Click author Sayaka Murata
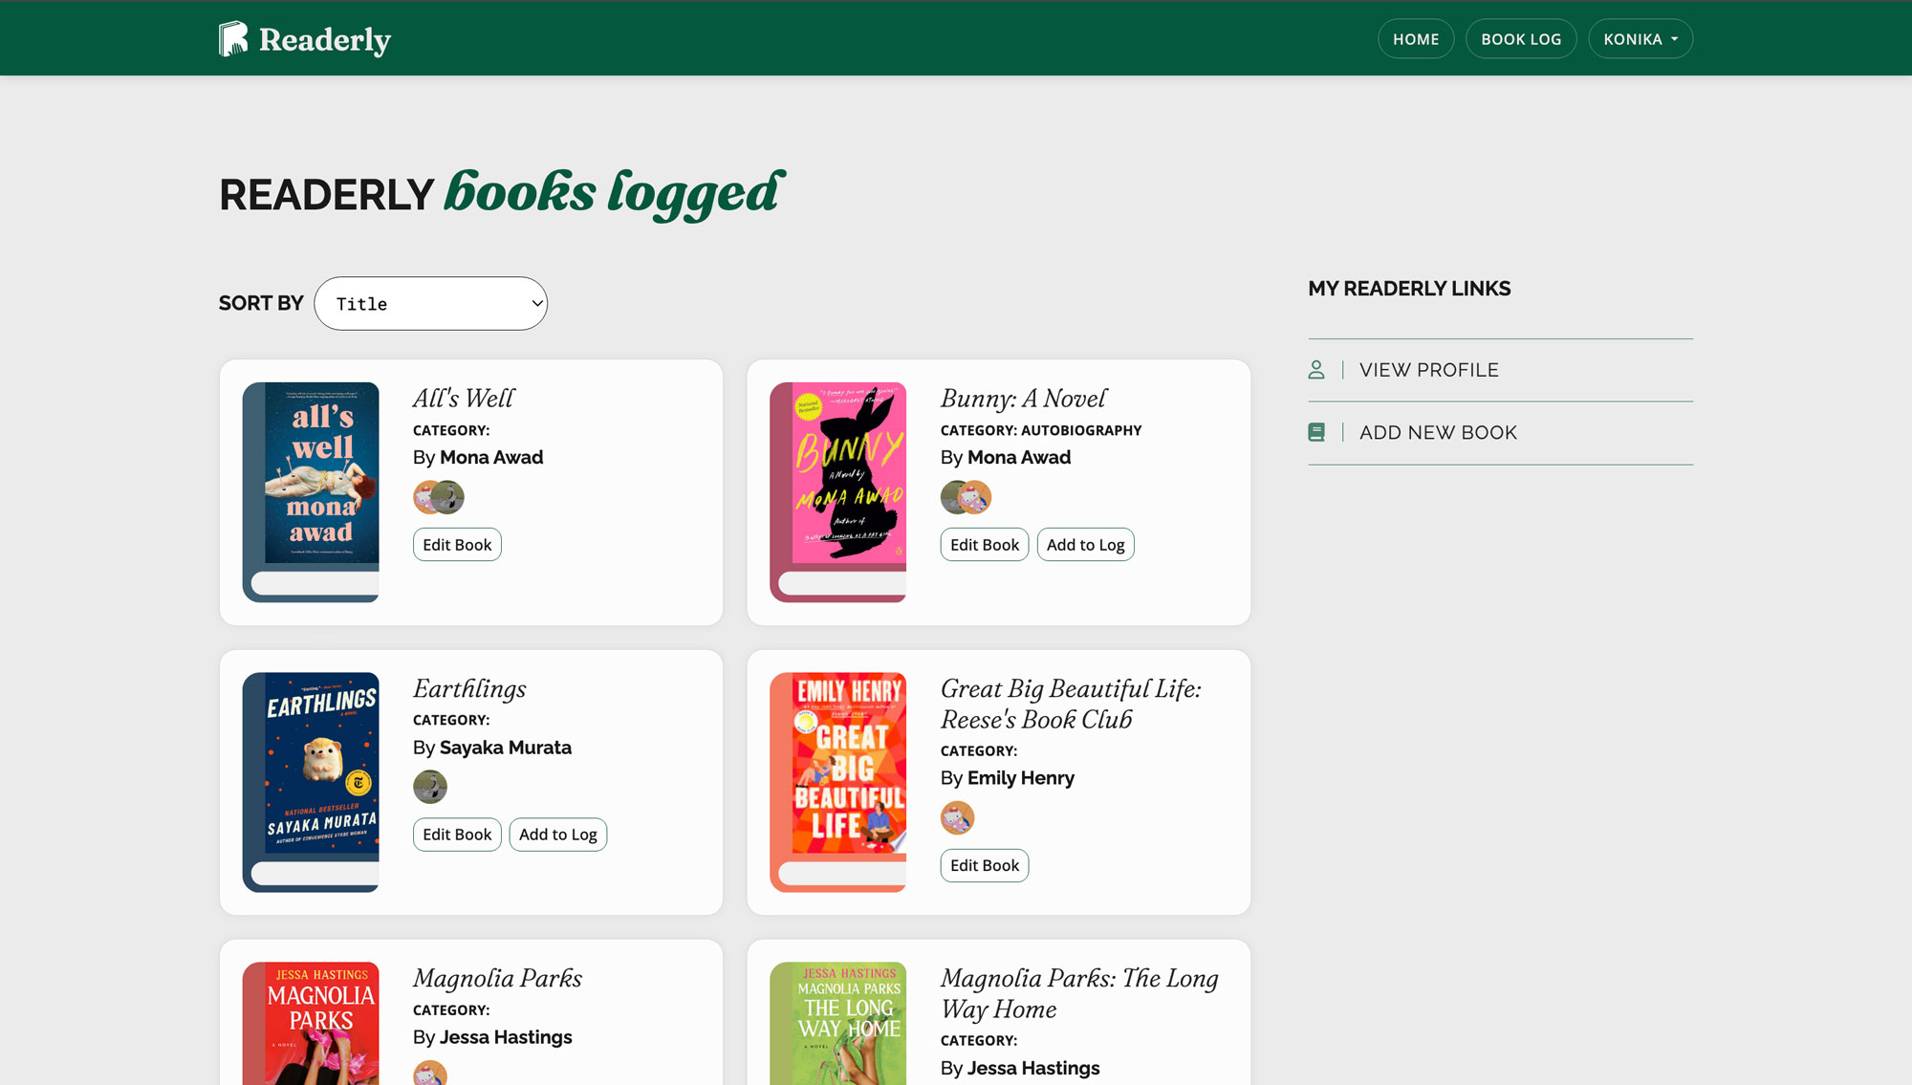 (x=506, y=748)
